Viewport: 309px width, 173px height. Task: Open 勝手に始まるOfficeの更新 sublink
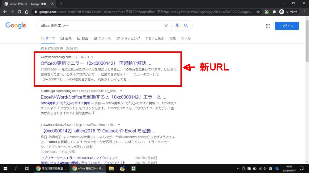[x=85, y=163]
